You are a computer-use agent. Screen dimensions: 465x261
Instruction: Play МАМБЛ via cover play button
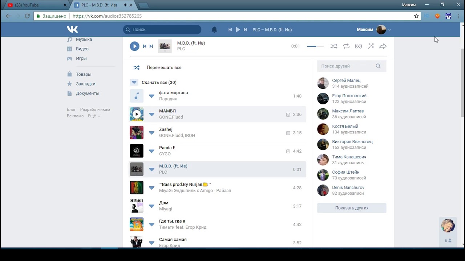click(137, 114)
